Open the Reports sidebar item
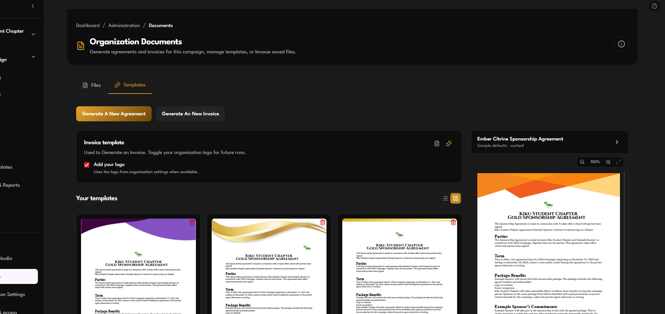Screen dimensions: 665x314 click(x=10, y=185)
